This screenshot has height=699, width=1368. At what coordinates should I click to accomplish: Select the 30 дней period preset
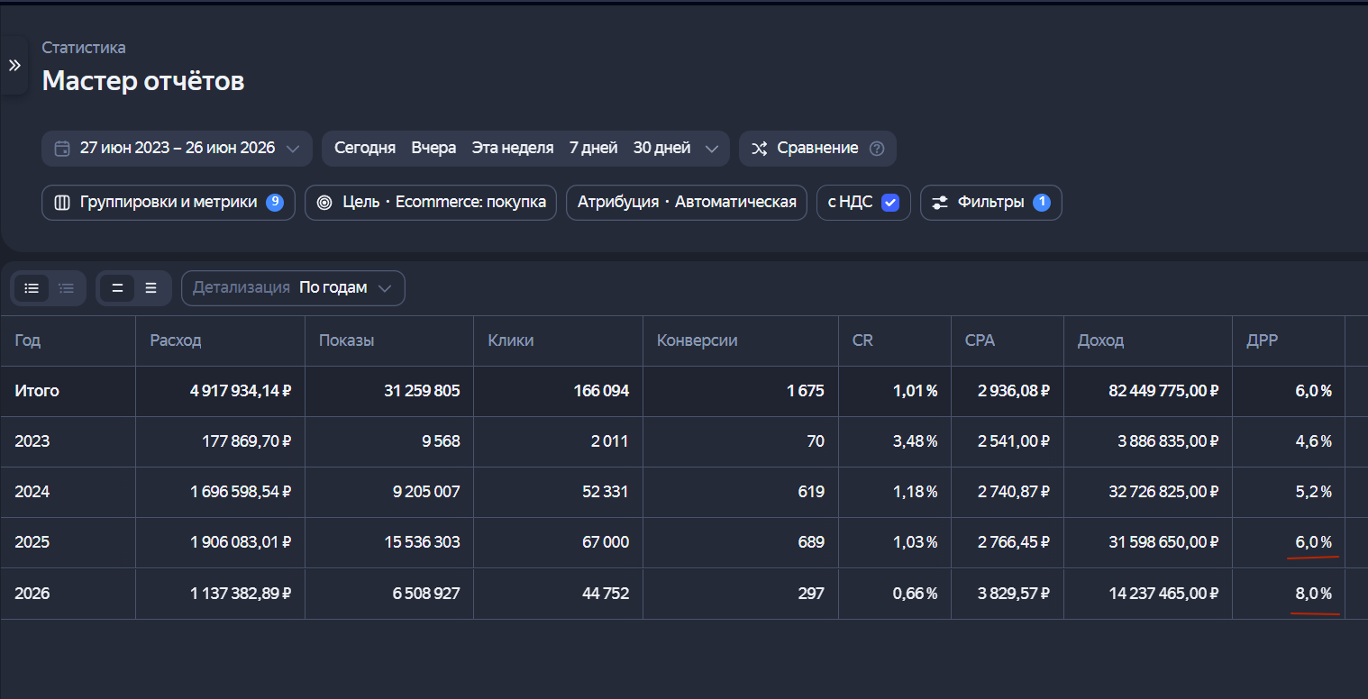click(661, 148)
